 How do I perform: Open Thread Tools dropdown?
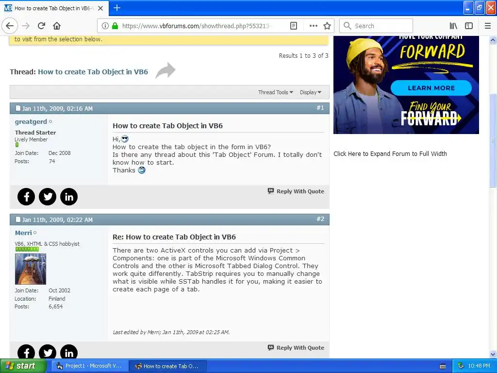(276, 92)
